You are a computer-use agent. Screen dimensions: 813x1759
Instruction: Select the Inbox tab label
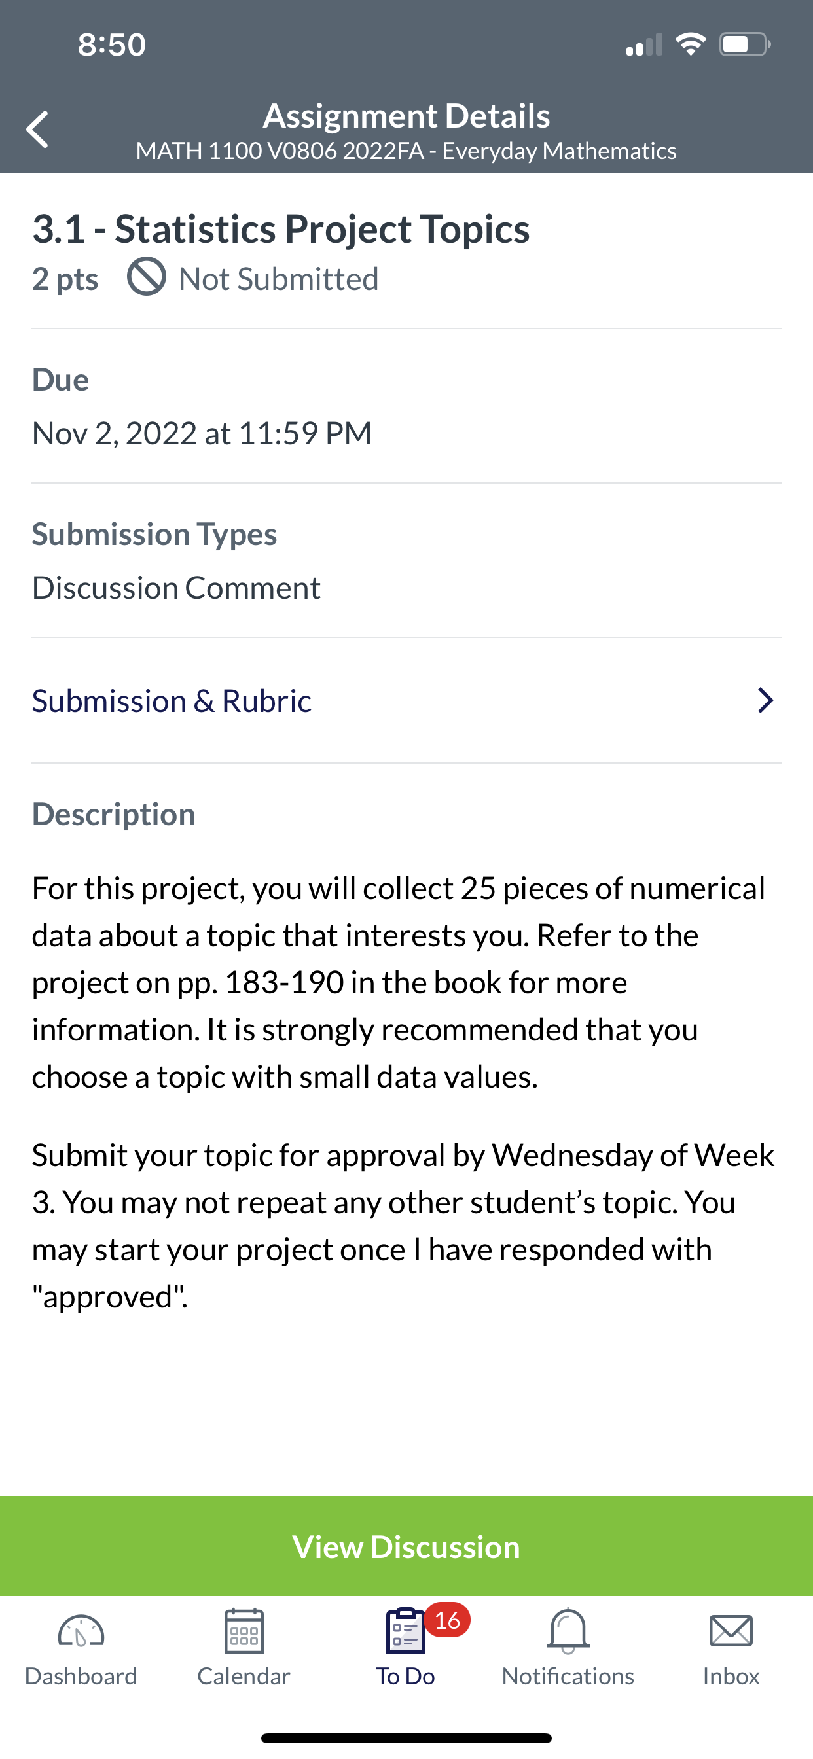point(731,1677)
